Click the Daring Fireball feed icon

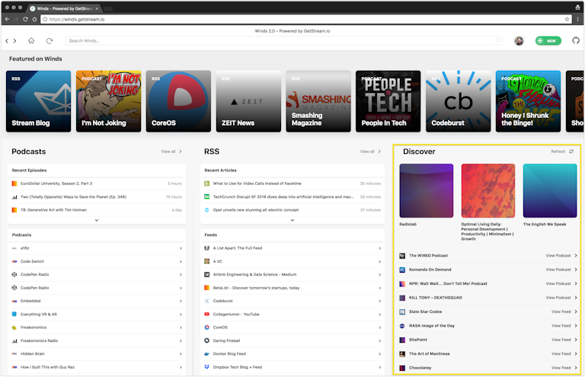(x=206, y=340)
